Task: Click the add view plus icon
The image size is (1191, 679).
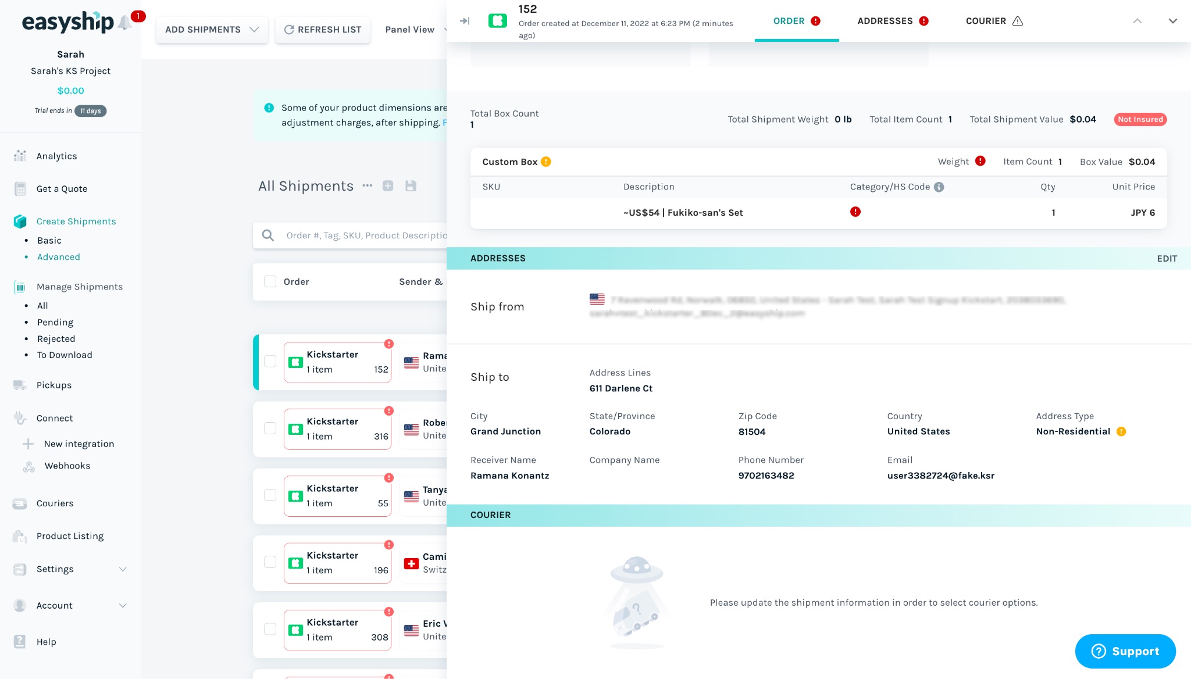Action: [388, 186]
